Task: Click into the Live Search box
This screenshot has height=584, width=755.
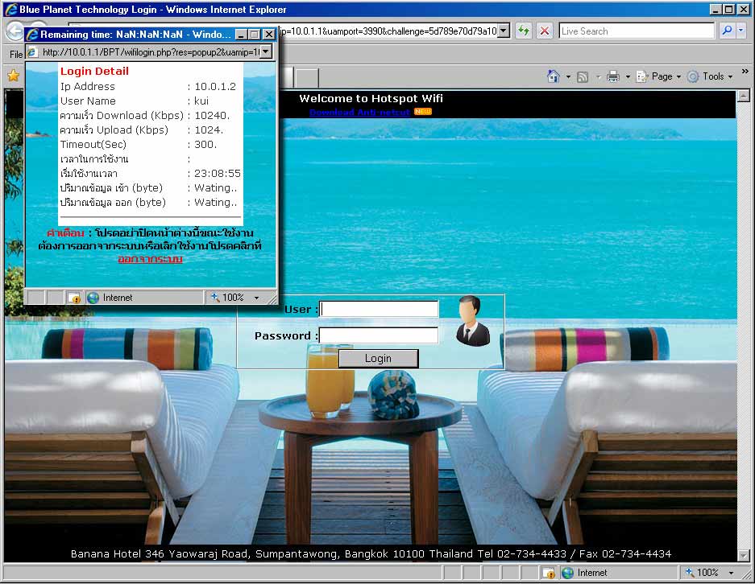Action: (637, 31)
